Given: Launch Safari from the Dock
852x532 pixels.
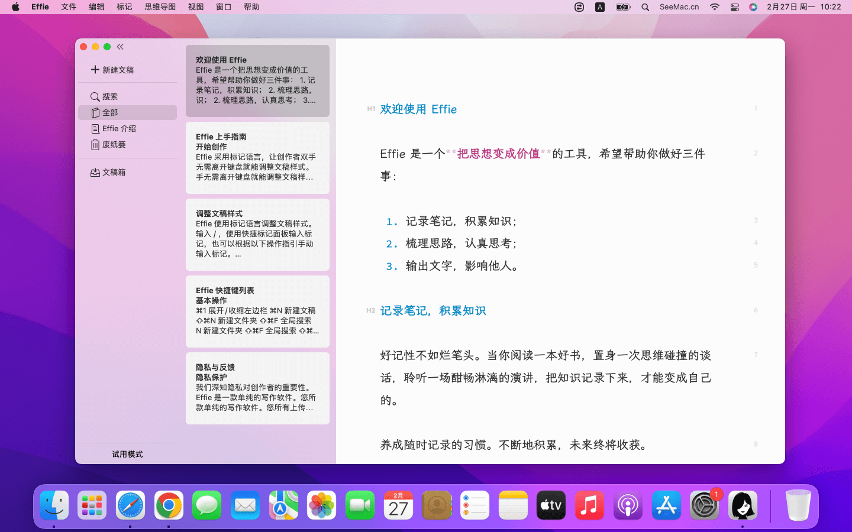Looking at the screenshot, I should point(130,505).
